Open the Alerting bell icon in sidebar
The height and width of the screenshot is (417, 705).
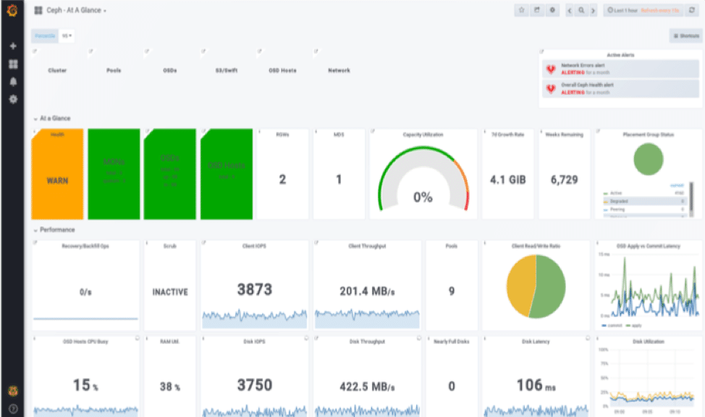pyautogui.click(x=13, y=82)
